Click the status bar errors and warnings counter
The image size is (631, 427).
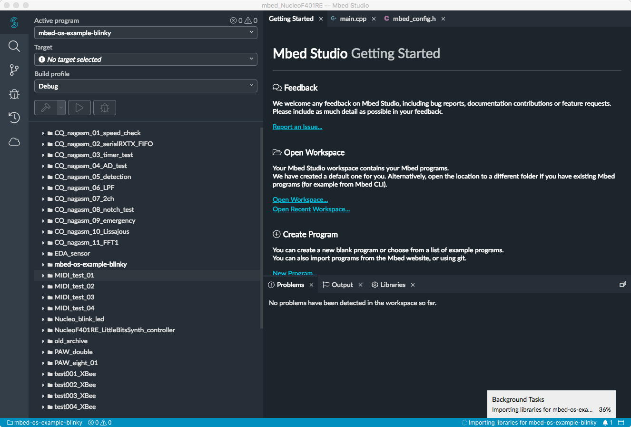click(x=100, y=423)
